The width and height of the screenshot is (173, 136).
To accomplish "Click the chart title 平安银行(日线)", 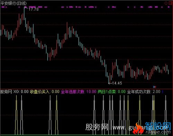I will click(x=13, y=3).
